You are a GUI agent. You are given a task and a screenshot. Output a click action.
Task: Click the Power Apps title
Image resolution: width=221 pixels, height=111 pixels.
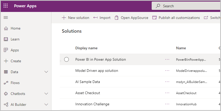(25, 6)
